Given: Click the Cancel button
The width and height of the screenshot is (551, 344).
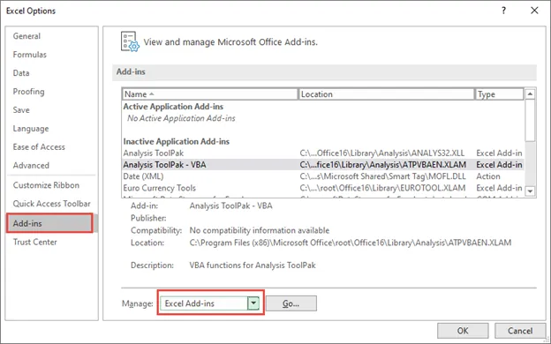Looking at the screenshot, I should click(x=520, y=331).
